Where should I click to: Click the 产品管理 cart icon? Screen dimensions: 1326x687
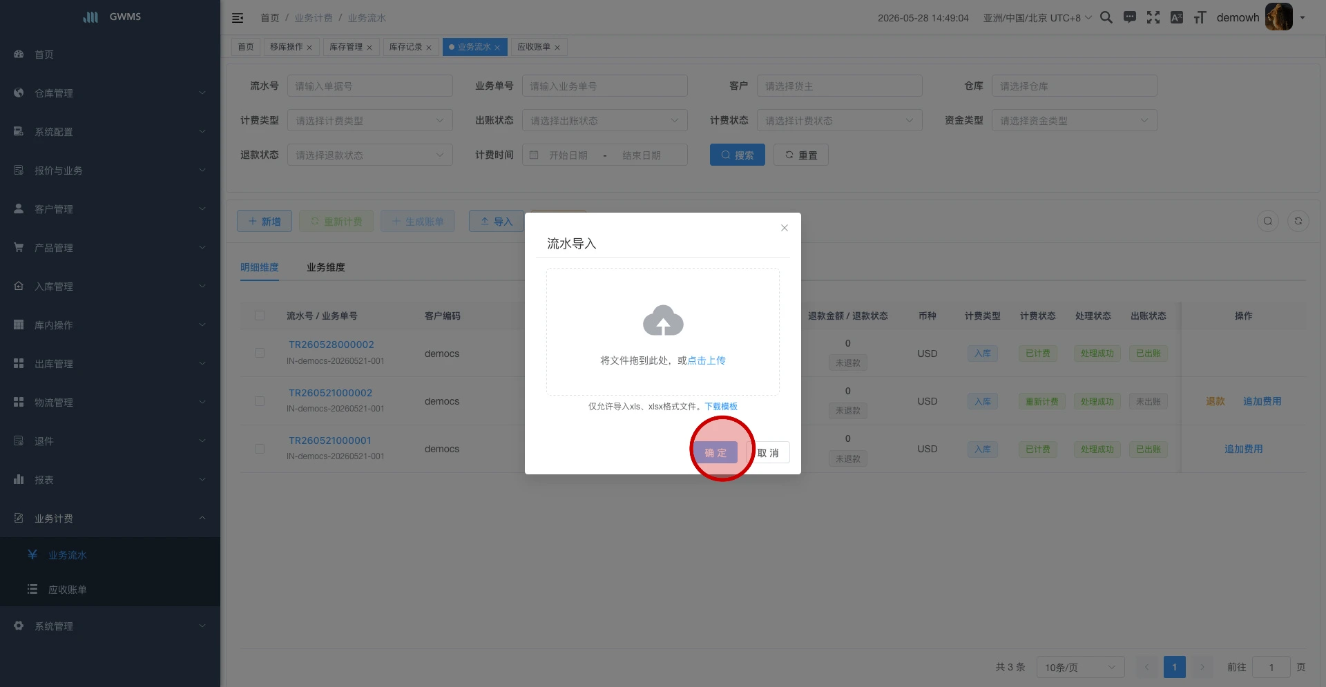19,247
